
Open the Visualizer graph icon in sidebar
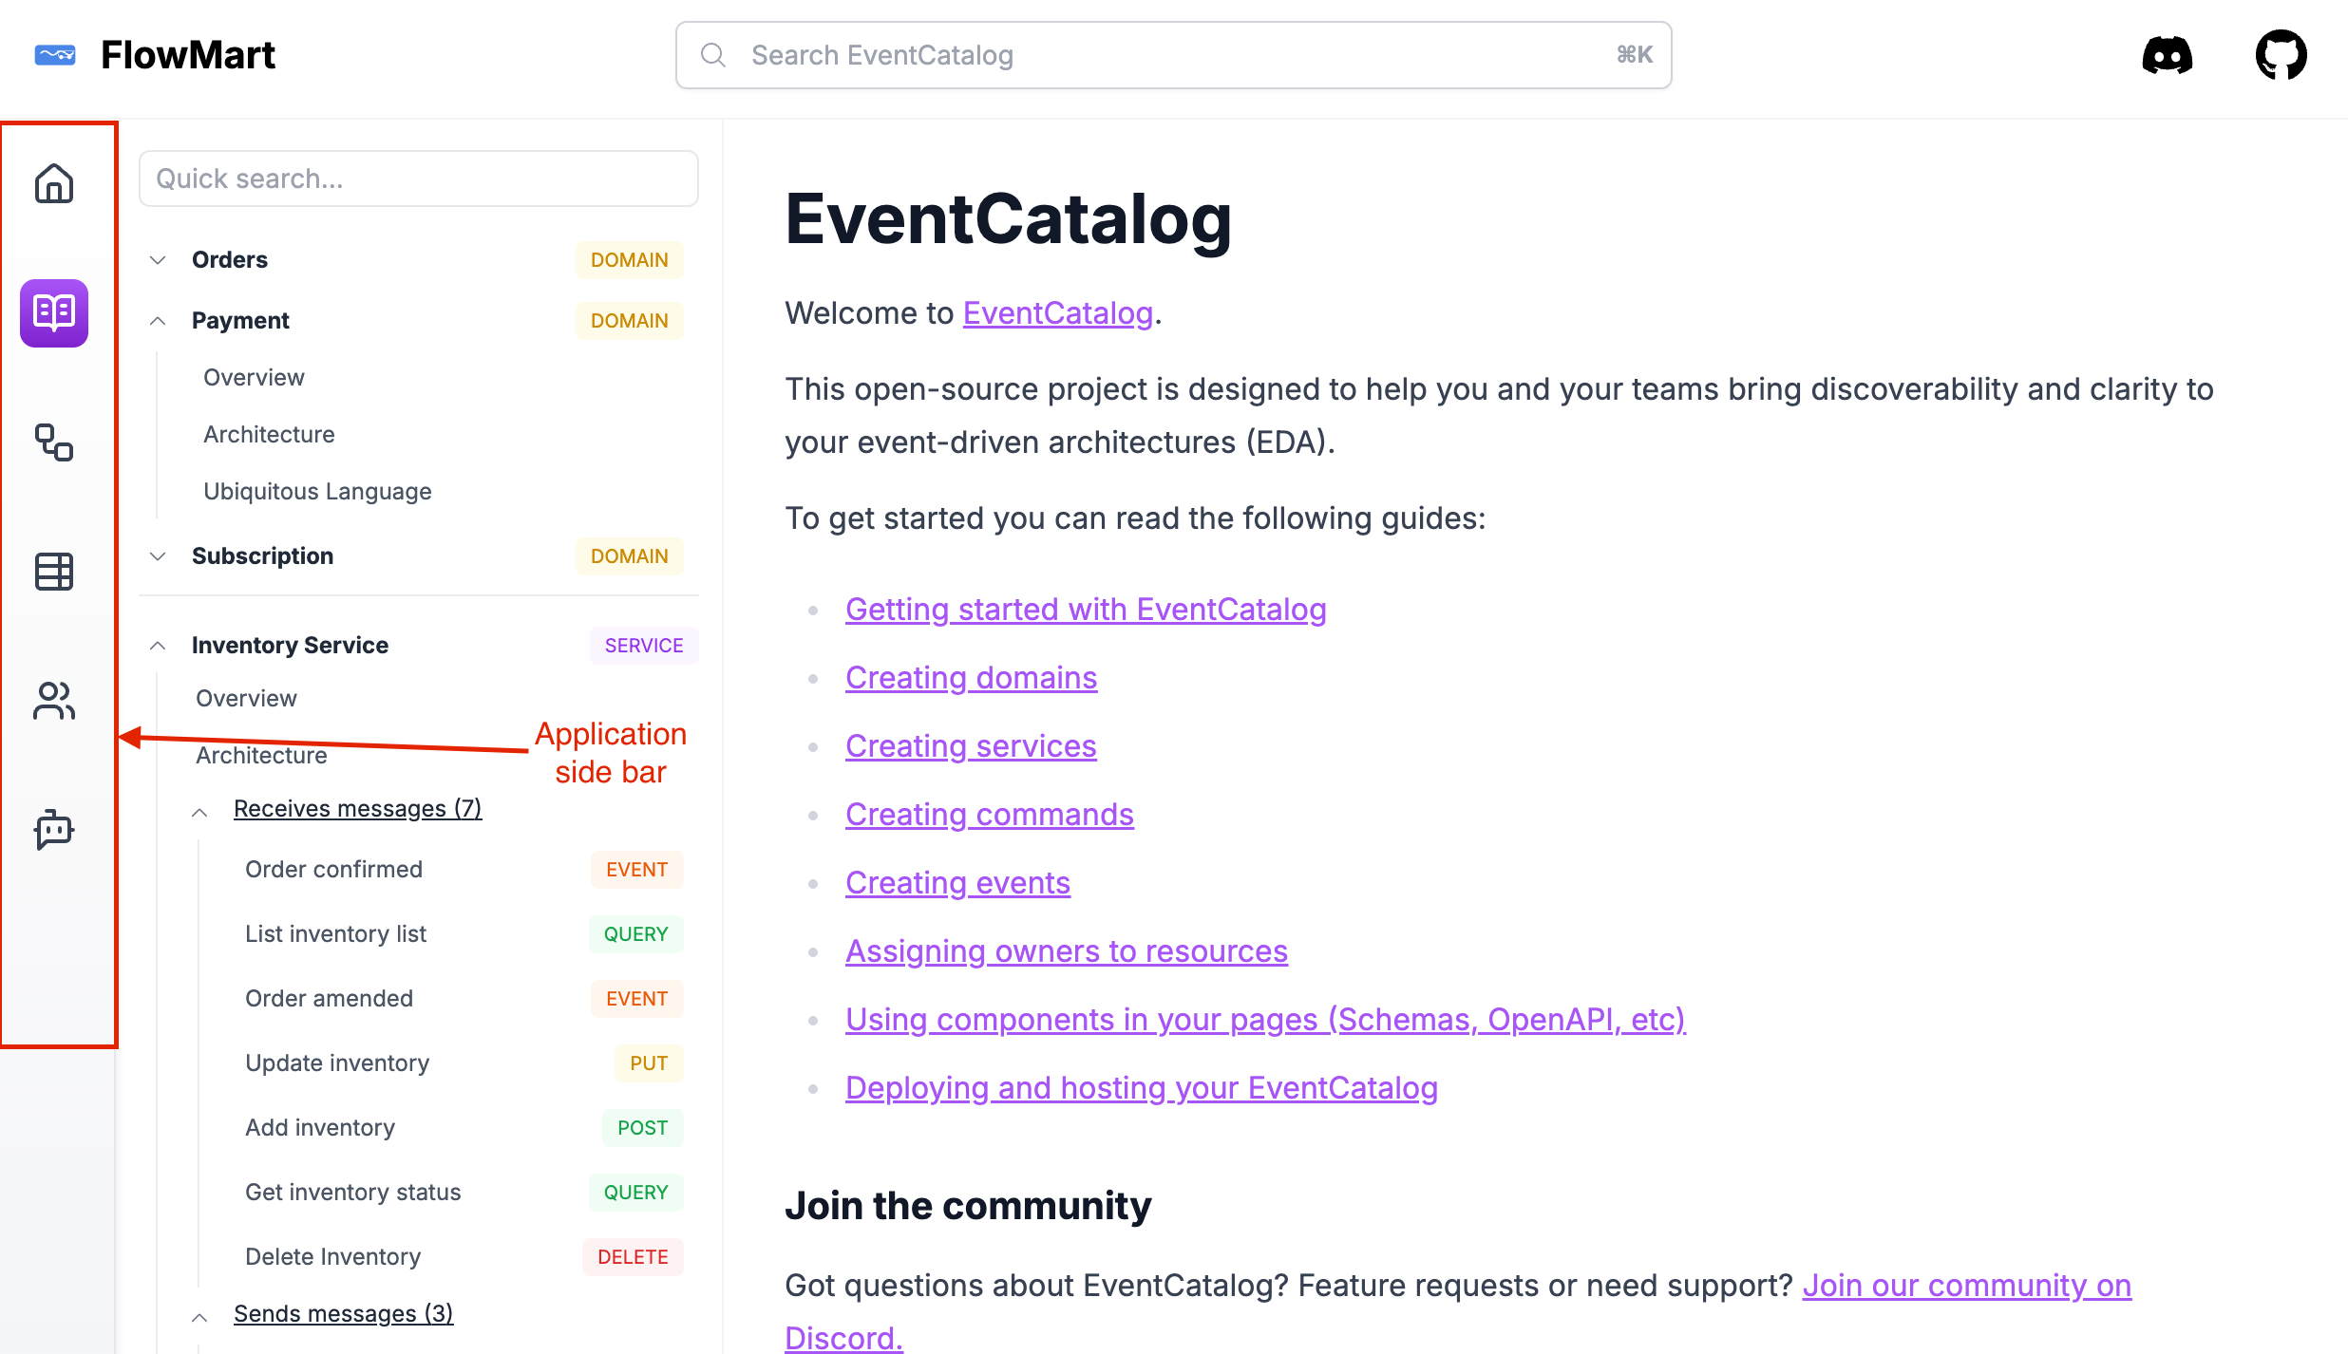pos(53,443)
